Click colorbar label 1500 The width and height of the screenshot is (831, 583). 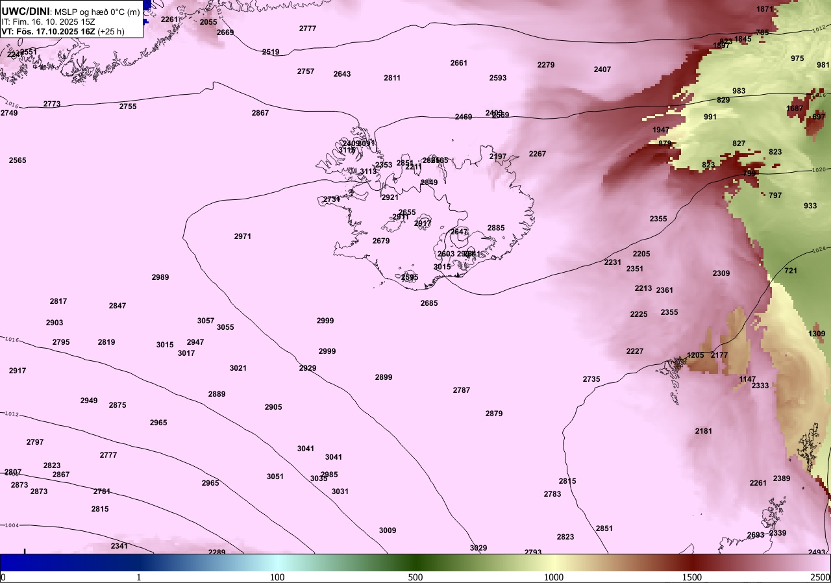[692, 577]
